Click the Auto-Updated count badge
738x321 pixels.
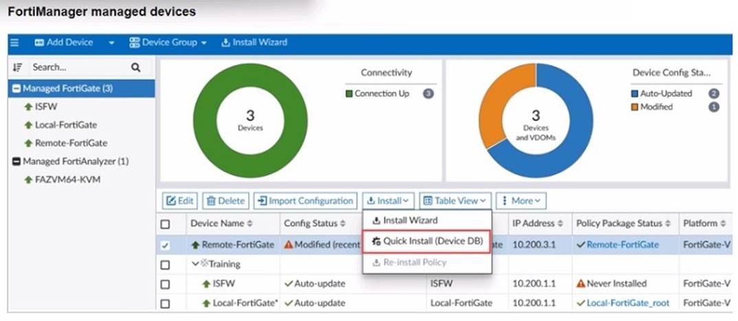click(x=714, y=93)
